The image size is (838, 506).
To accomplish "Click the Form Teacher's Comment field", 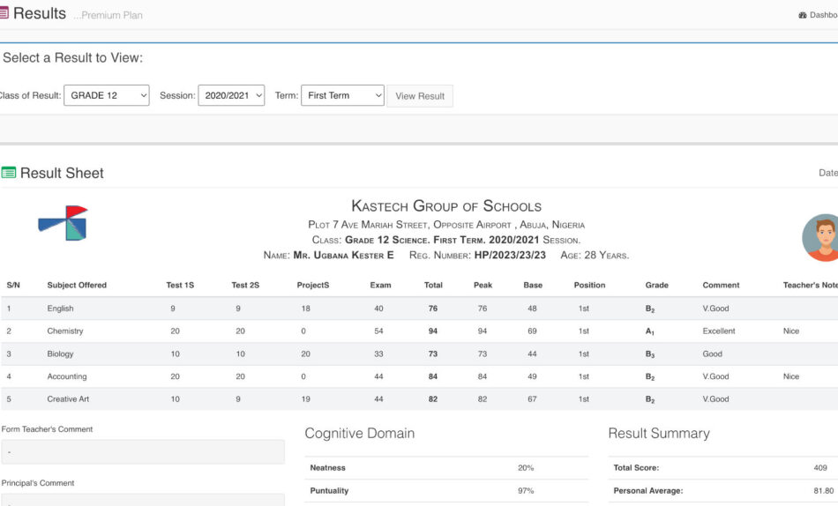I will 143,452.
